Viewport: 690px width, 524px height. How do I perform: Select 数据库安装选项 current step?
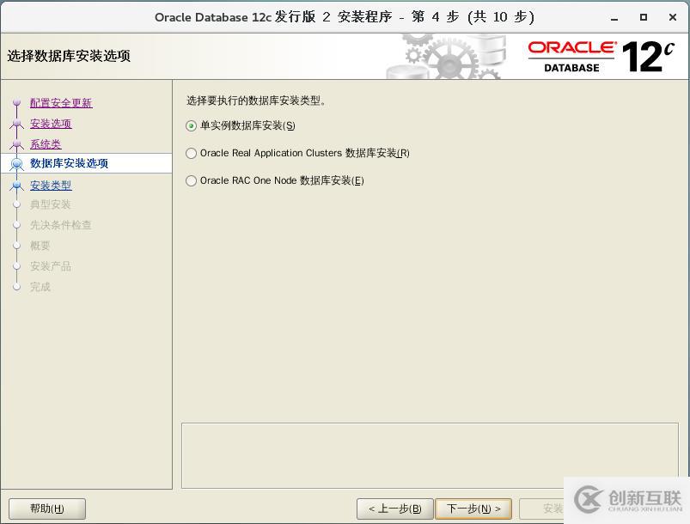pos(69,163)
